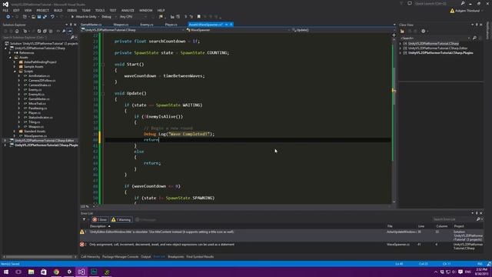Image resolution: width=492 pixels, height=277 pixels.
Task: Click the Show All Files icon in Solution Explorer
Action: click(51, 31)
